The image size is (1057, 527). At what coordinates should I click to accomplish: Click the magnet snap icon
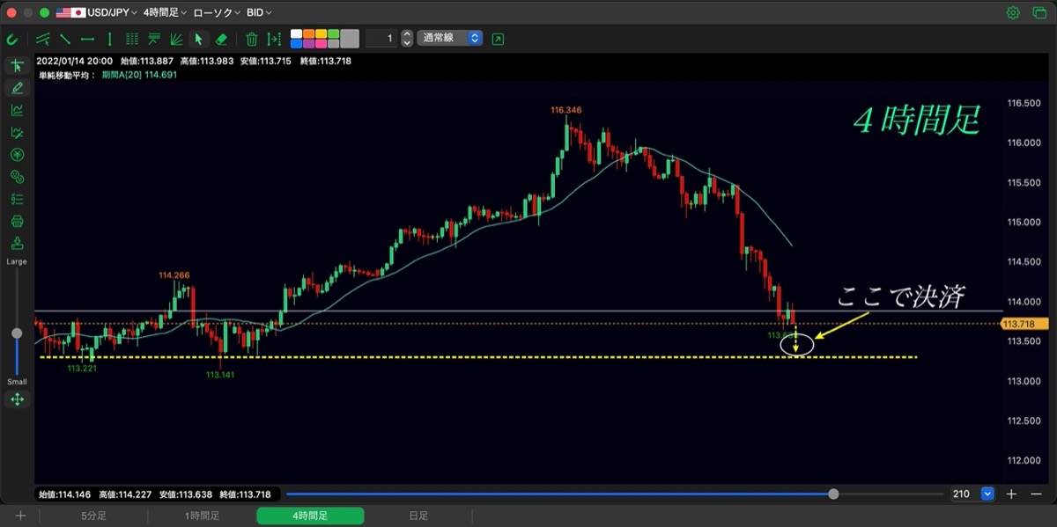[13, 39]
